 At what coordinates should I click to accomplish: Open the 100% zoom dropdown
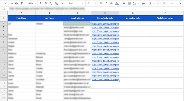point(32,3)
